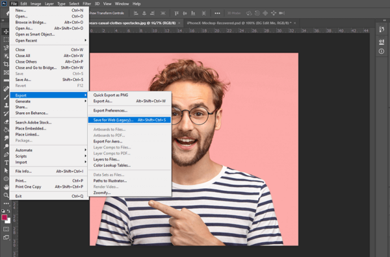This screenshot has height=257, width=390.
Task: Swap foreground and background colors
Action: point(8,211)
